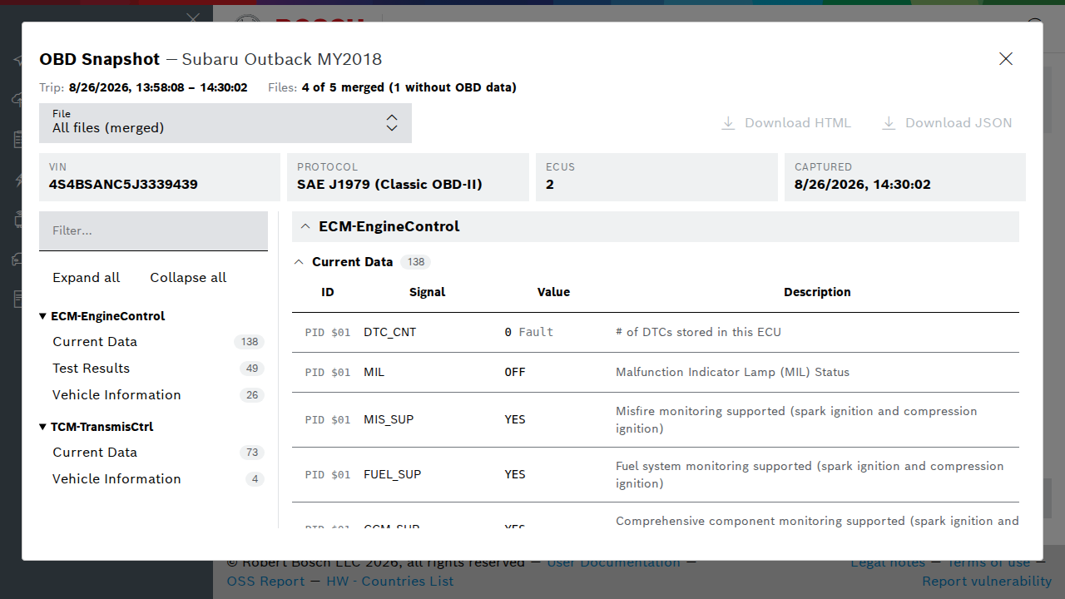Image resolution: width=1065 pixels, height=599 pixels.
Task: Collapse the Current Data section chevron
Action: [300, 262]
